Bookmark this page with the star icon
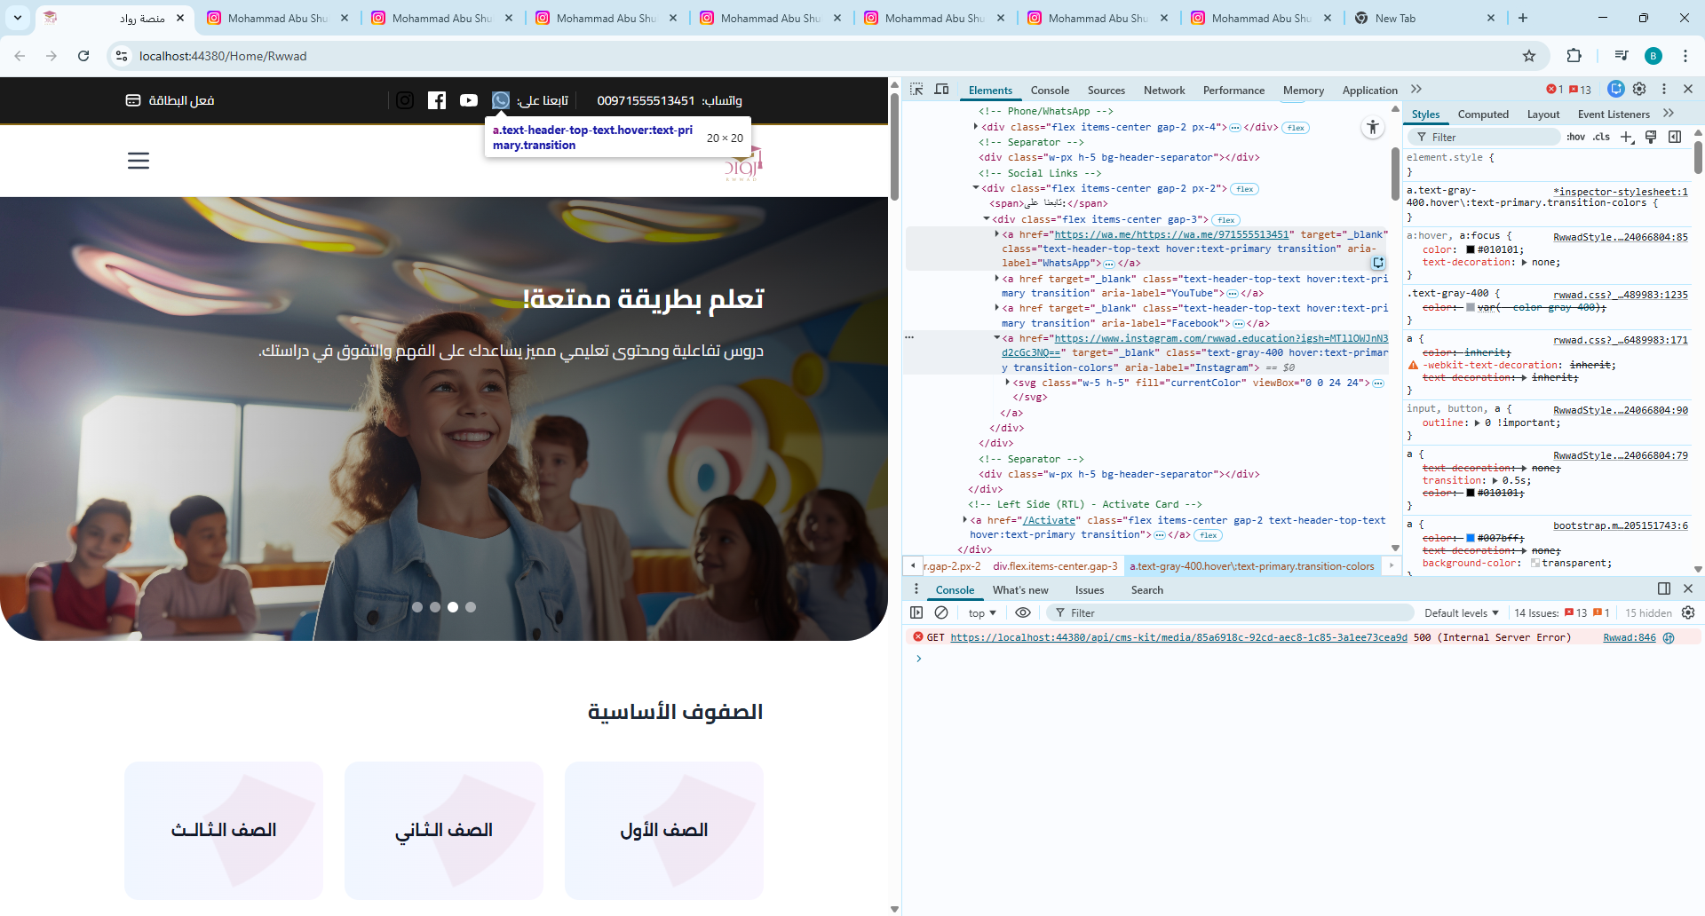1705x916 pixels. coord(1529,56)
